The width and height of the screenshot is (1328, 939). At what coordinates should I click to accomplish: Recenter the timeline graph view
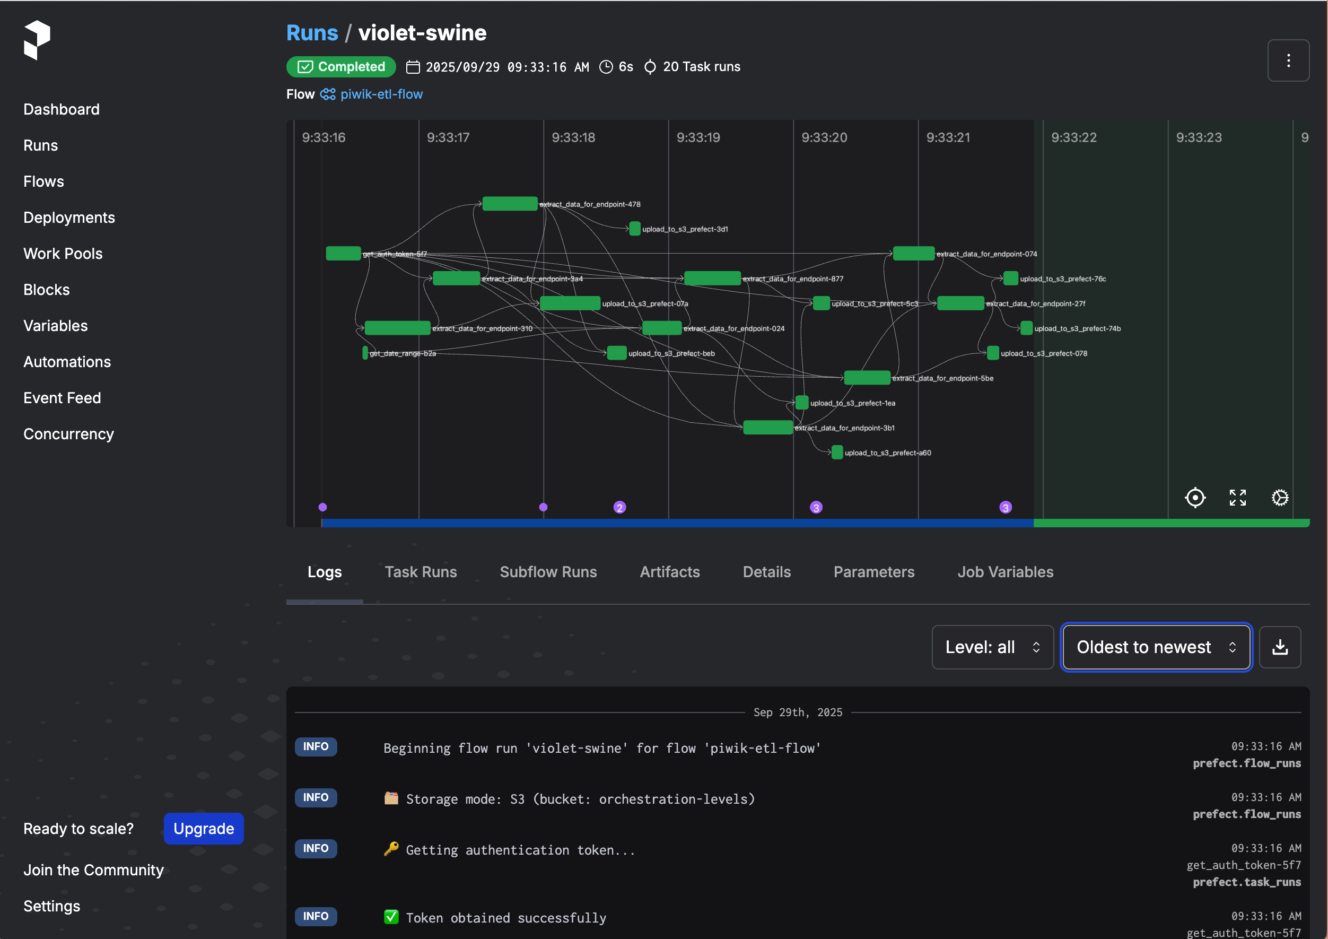pos(1194,498)
